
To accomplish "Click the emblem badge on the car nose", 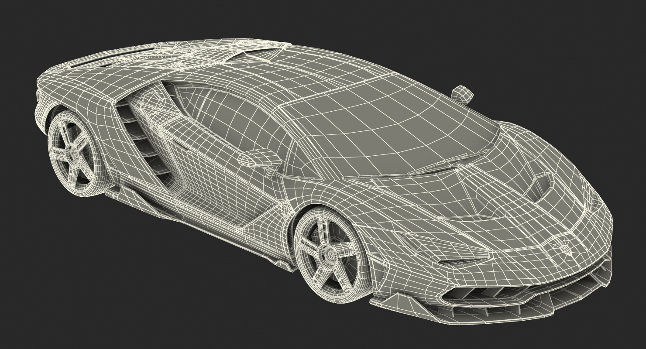I will click(x=565, y=250).
